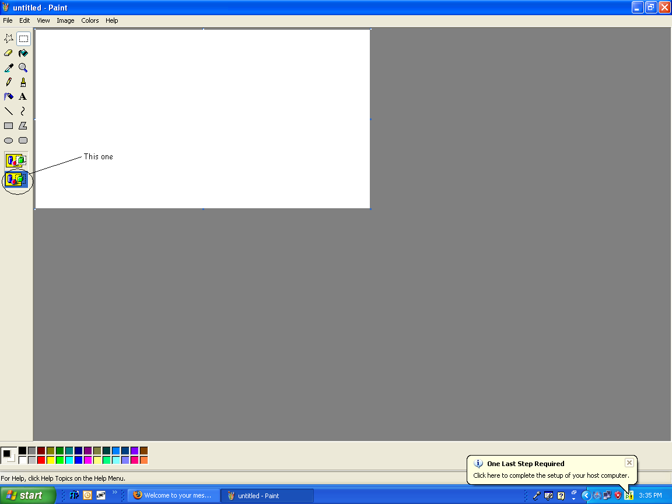672x504 pixels.
Task: Select the Magnifier tool
Action: pyautogui.click(x=23, y=67)
